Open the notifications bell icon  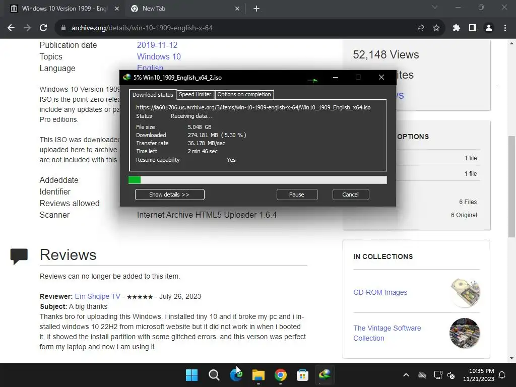tap(502, 375)
